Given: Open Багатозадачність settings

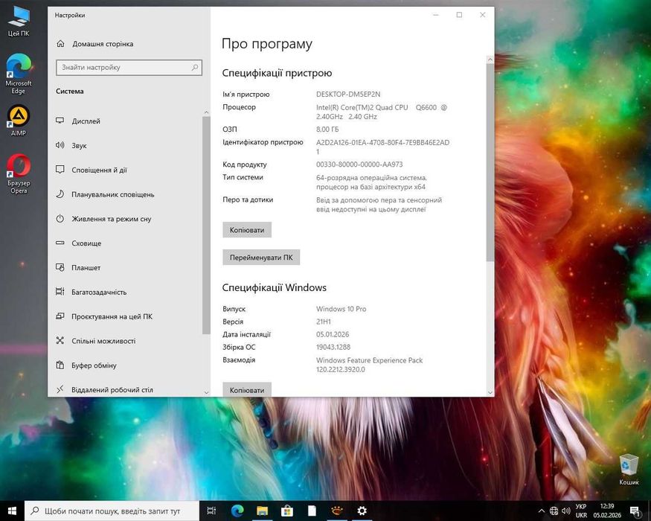Looking at the screenshot, I should (x=99, y=293).
